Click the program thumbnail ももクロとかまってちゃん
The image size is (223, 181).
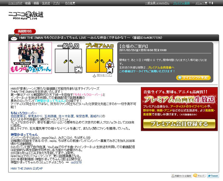pyautogui.click(x=31, y=58)
